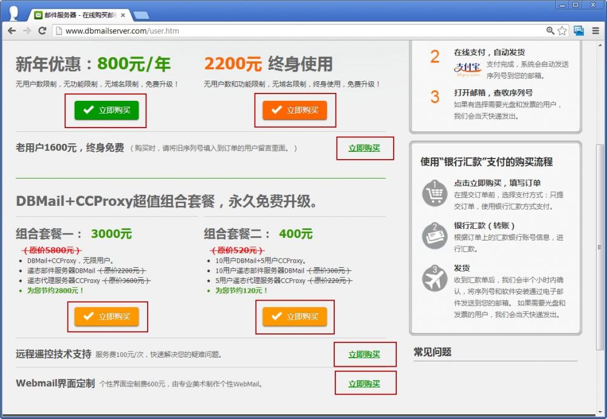This screenshot has height=419, width=607.
Task: Click the airplane delivery step icon
Action: click(434, 278)
